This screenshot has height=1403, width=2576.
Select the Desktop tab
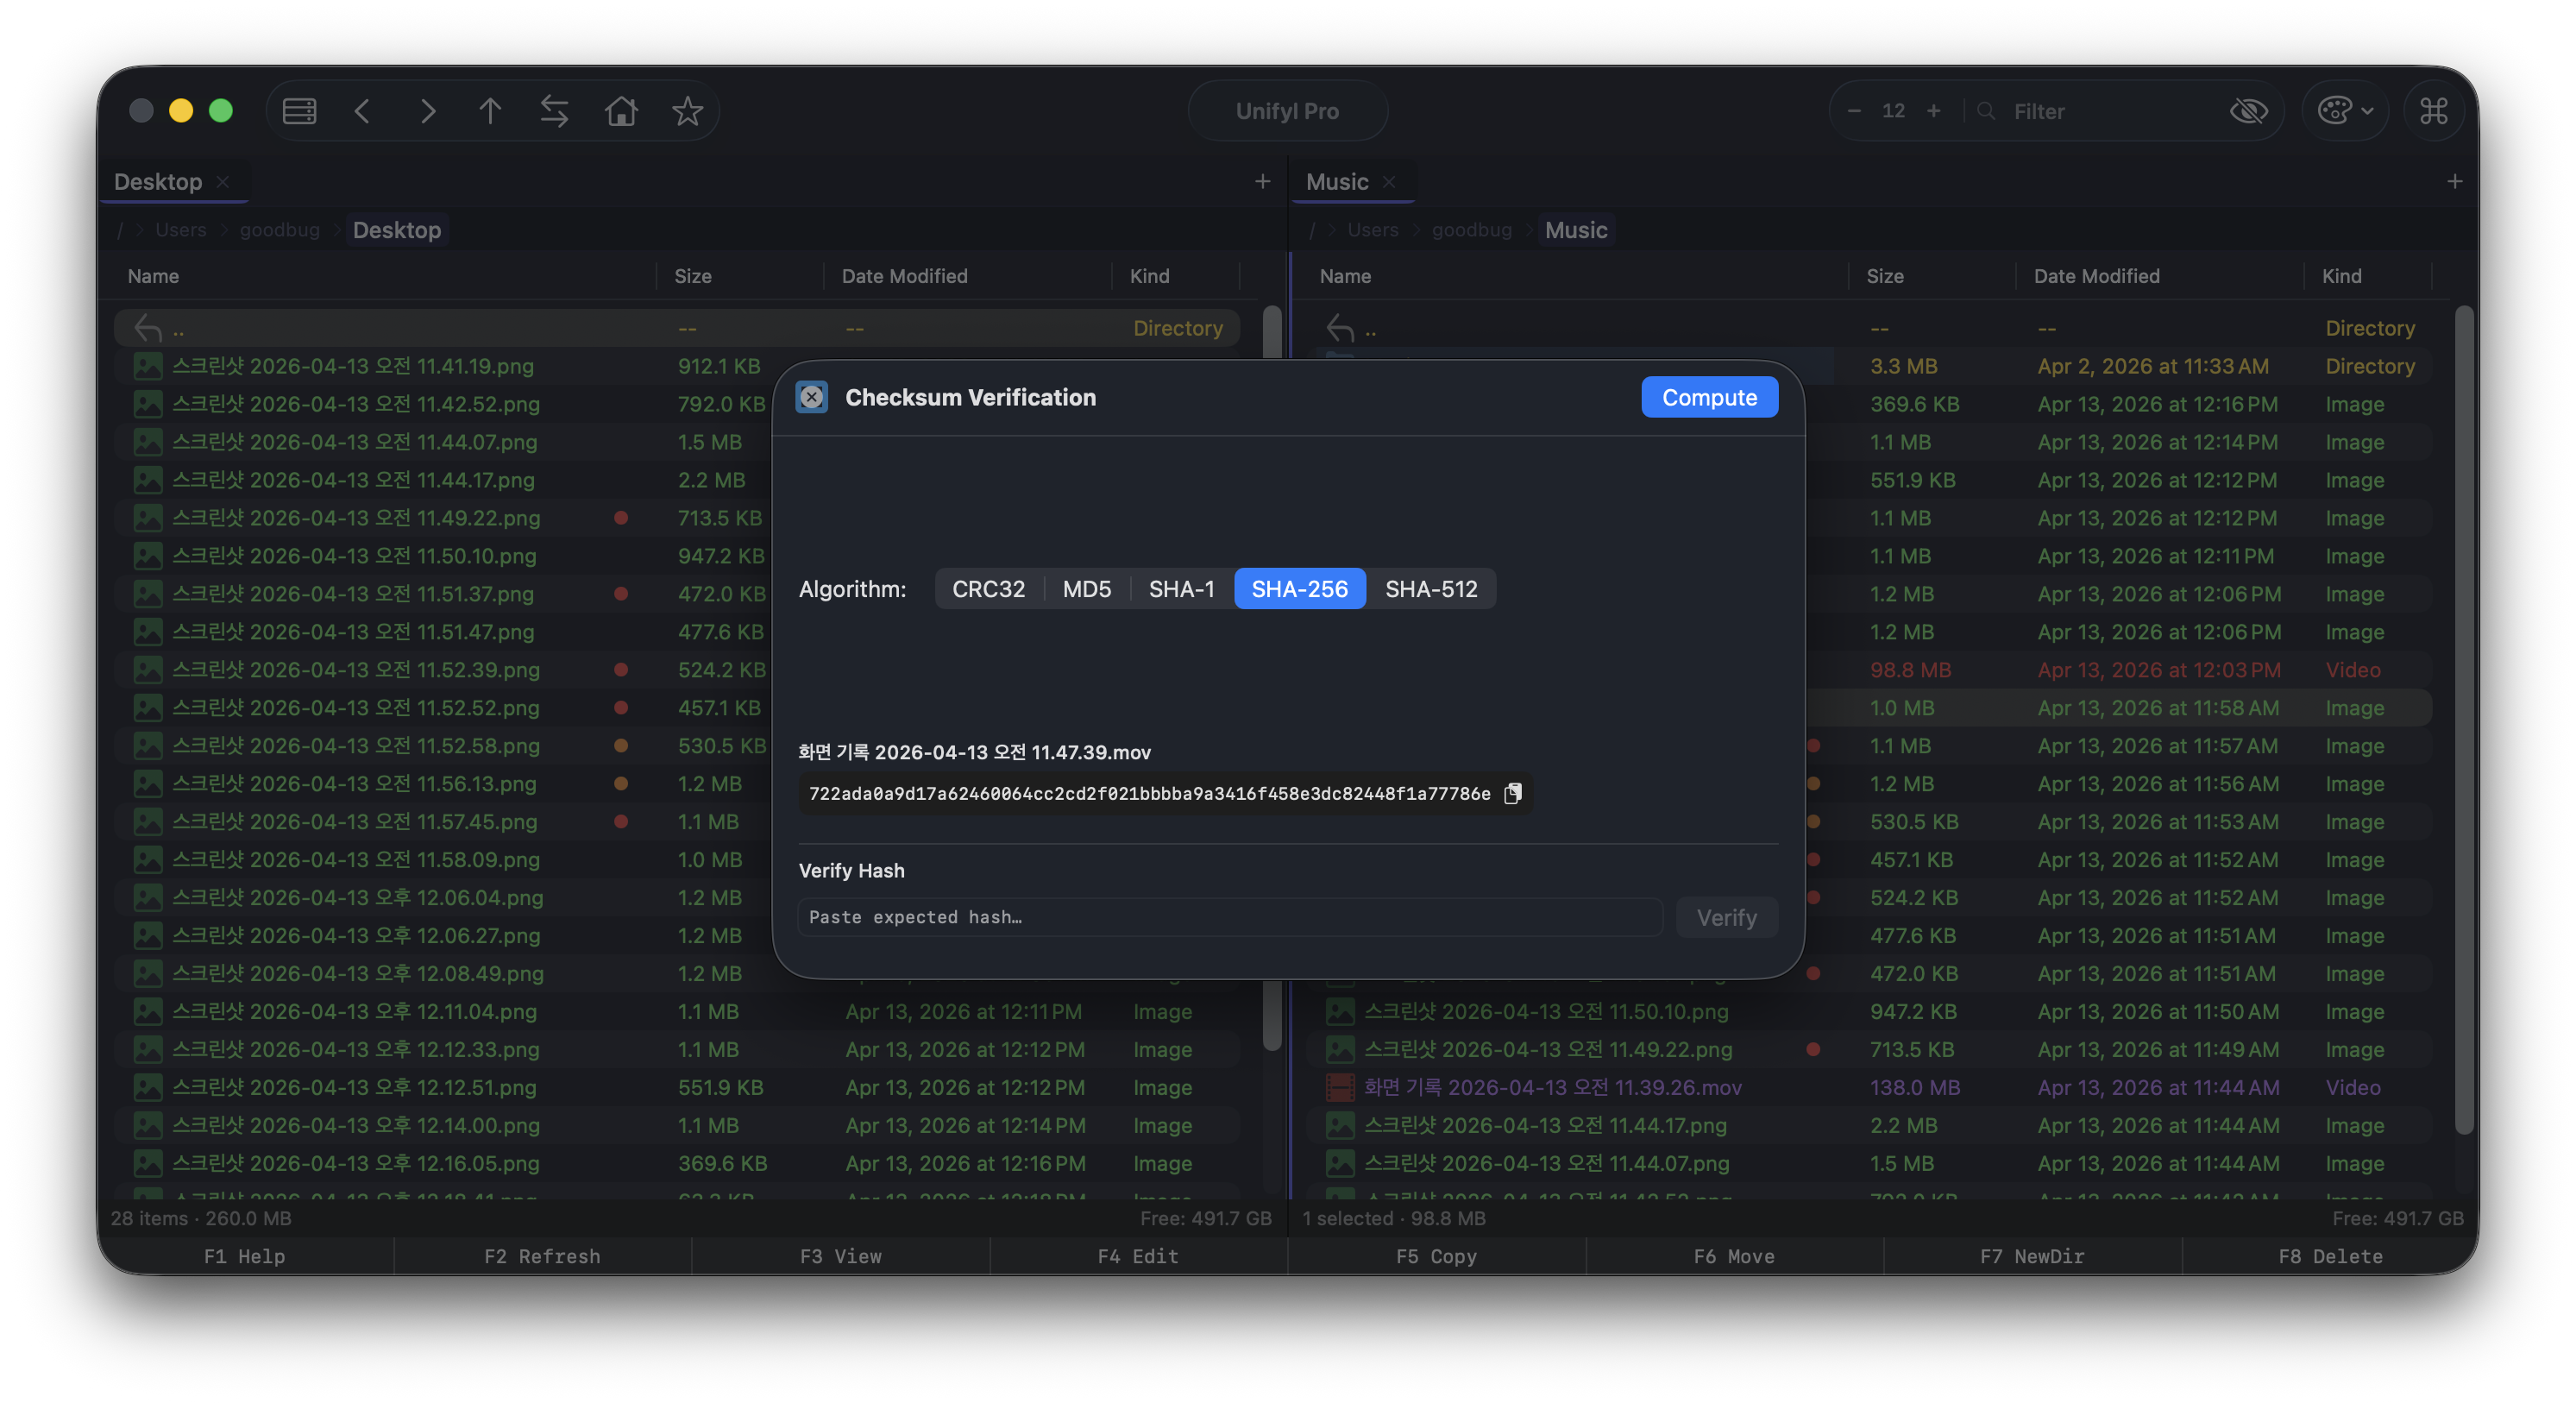[x=158, y=181]
